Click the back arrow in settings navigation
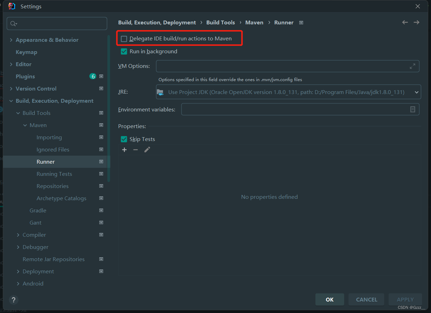Image resolution: width=431 pixels, height=313 pixels. [405, 22]
